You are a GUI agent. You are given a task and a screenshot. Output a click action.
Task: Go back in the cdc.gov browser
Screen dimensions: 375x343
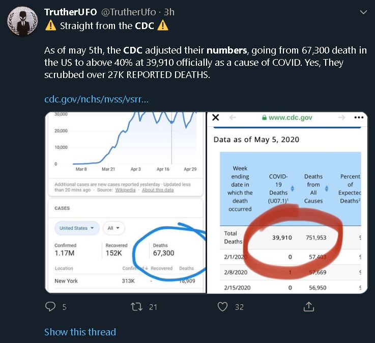(x=233, y=117)
